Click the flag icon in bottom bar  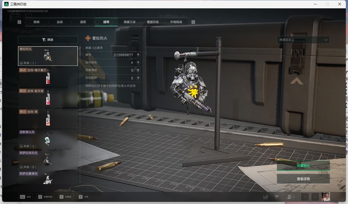(276, 197)
